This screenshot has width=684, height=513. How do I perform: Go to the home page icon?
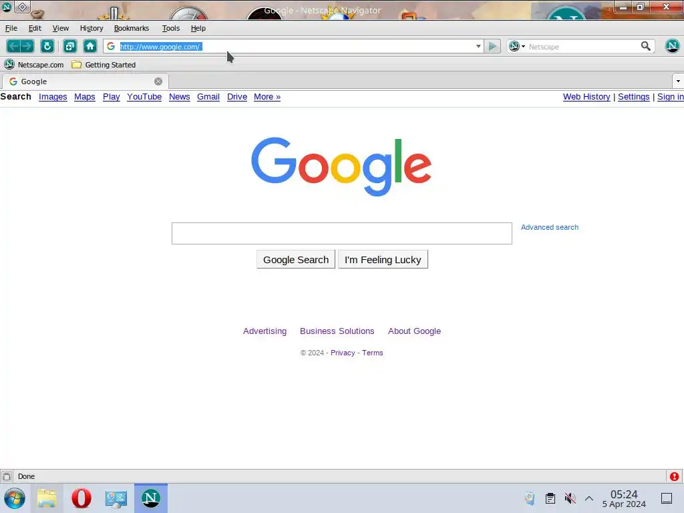coord(90,46)
